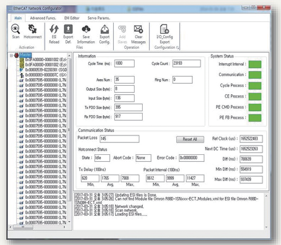Click the Min Diff (ns) field
Screen dimensions: 281x245
251,169
